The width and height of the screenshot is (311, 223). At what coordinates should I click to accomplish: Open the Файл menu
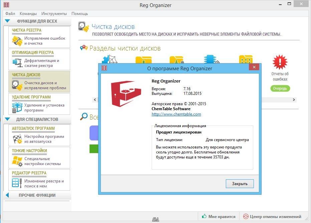(x=10, y=14)
